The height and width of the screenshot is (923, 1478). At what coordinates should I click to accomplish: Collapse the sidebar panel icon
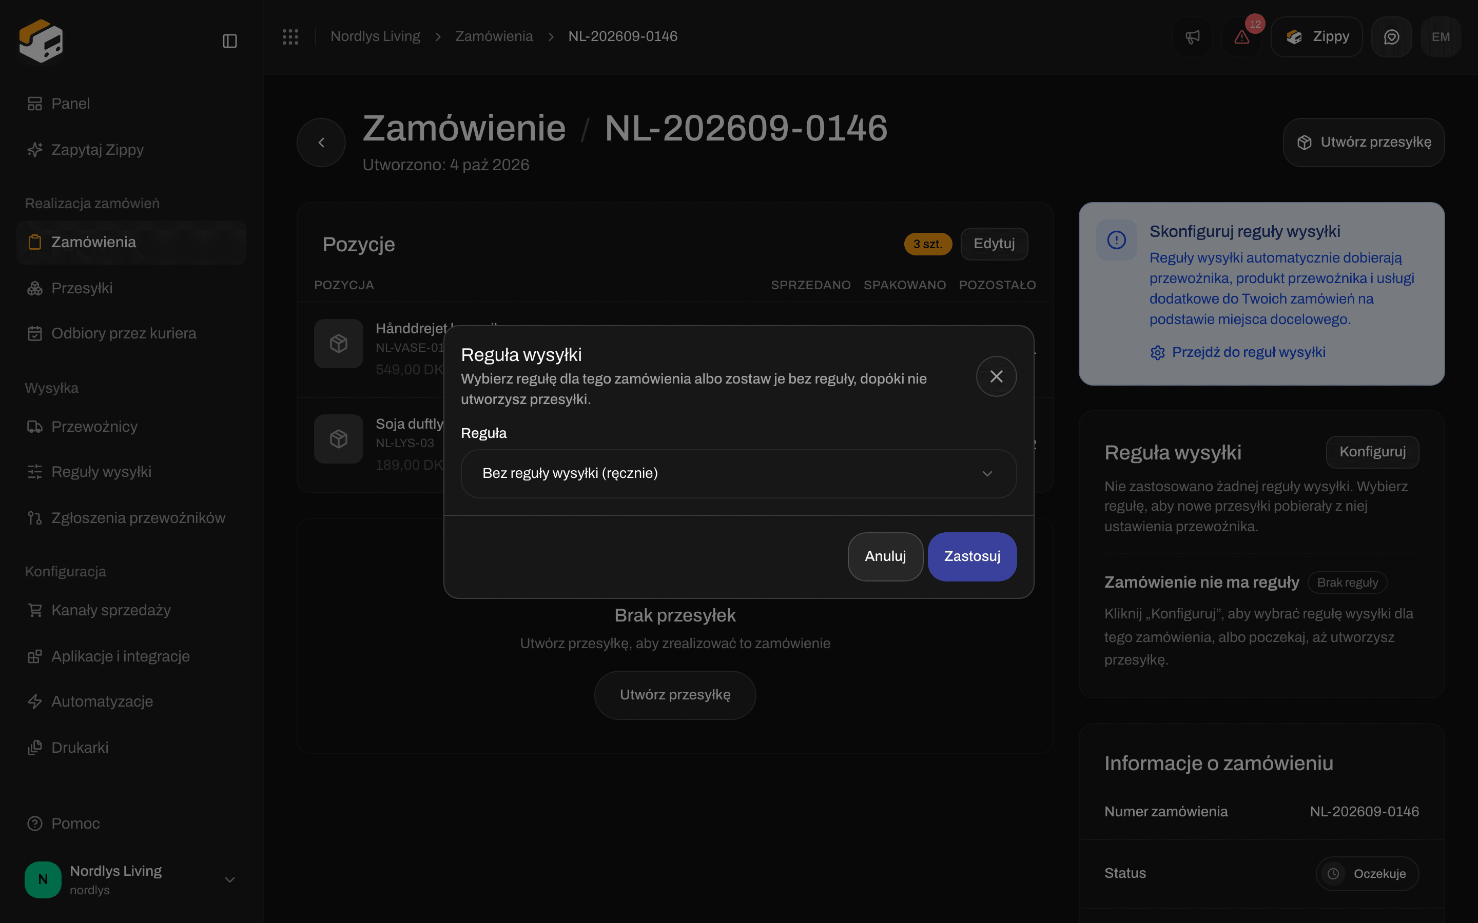pyautogui.click(x=229, y=41)
